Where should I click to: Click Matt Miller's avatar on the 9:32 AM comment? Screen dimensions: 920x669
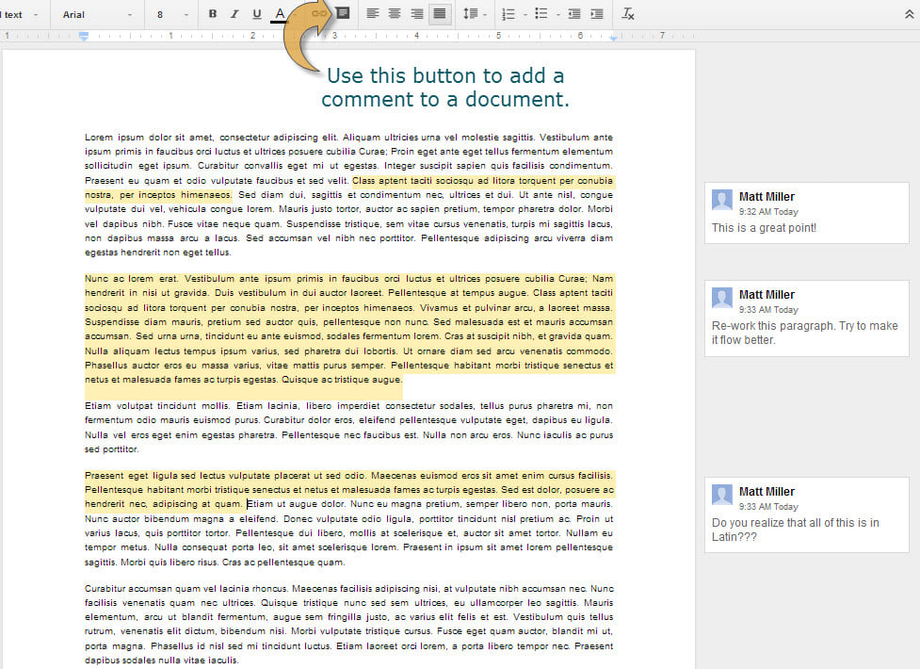721,200
